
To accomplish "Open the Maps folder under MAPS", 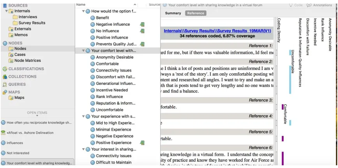I will (x=16, y=98).
